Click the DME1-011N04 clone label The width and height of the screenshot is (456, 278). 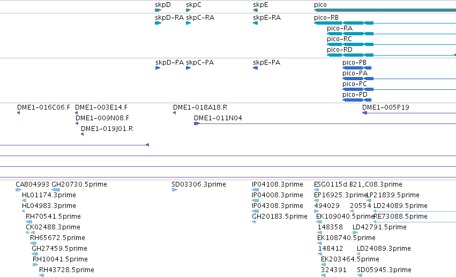point(218,118)
